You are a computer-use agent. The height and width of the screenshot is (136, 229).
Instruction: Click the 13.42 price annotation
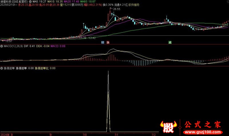click(92, 38)
